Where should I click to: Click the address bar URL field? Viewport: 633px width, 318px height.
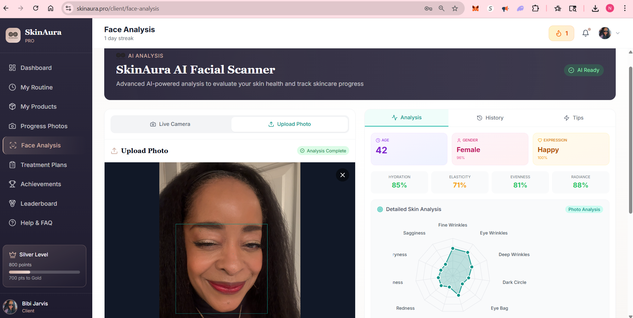click(x=232, y=9)
